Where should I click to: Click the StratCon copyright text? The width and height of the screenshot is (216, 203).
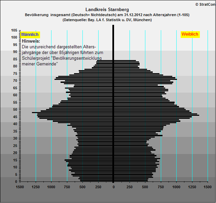click(205, 4)
